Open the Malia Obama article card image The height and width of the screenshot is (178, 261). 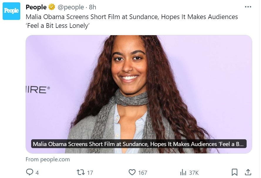pos(139,88)
